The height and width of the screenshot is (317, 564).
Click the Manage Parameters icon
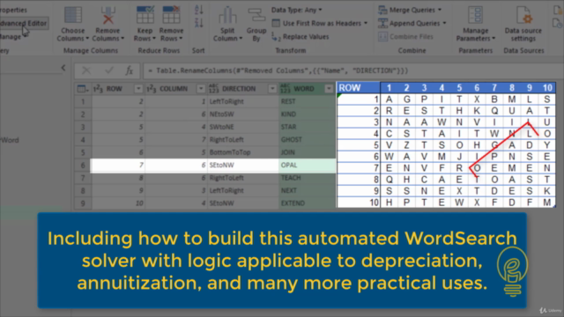tap(476, 16)
